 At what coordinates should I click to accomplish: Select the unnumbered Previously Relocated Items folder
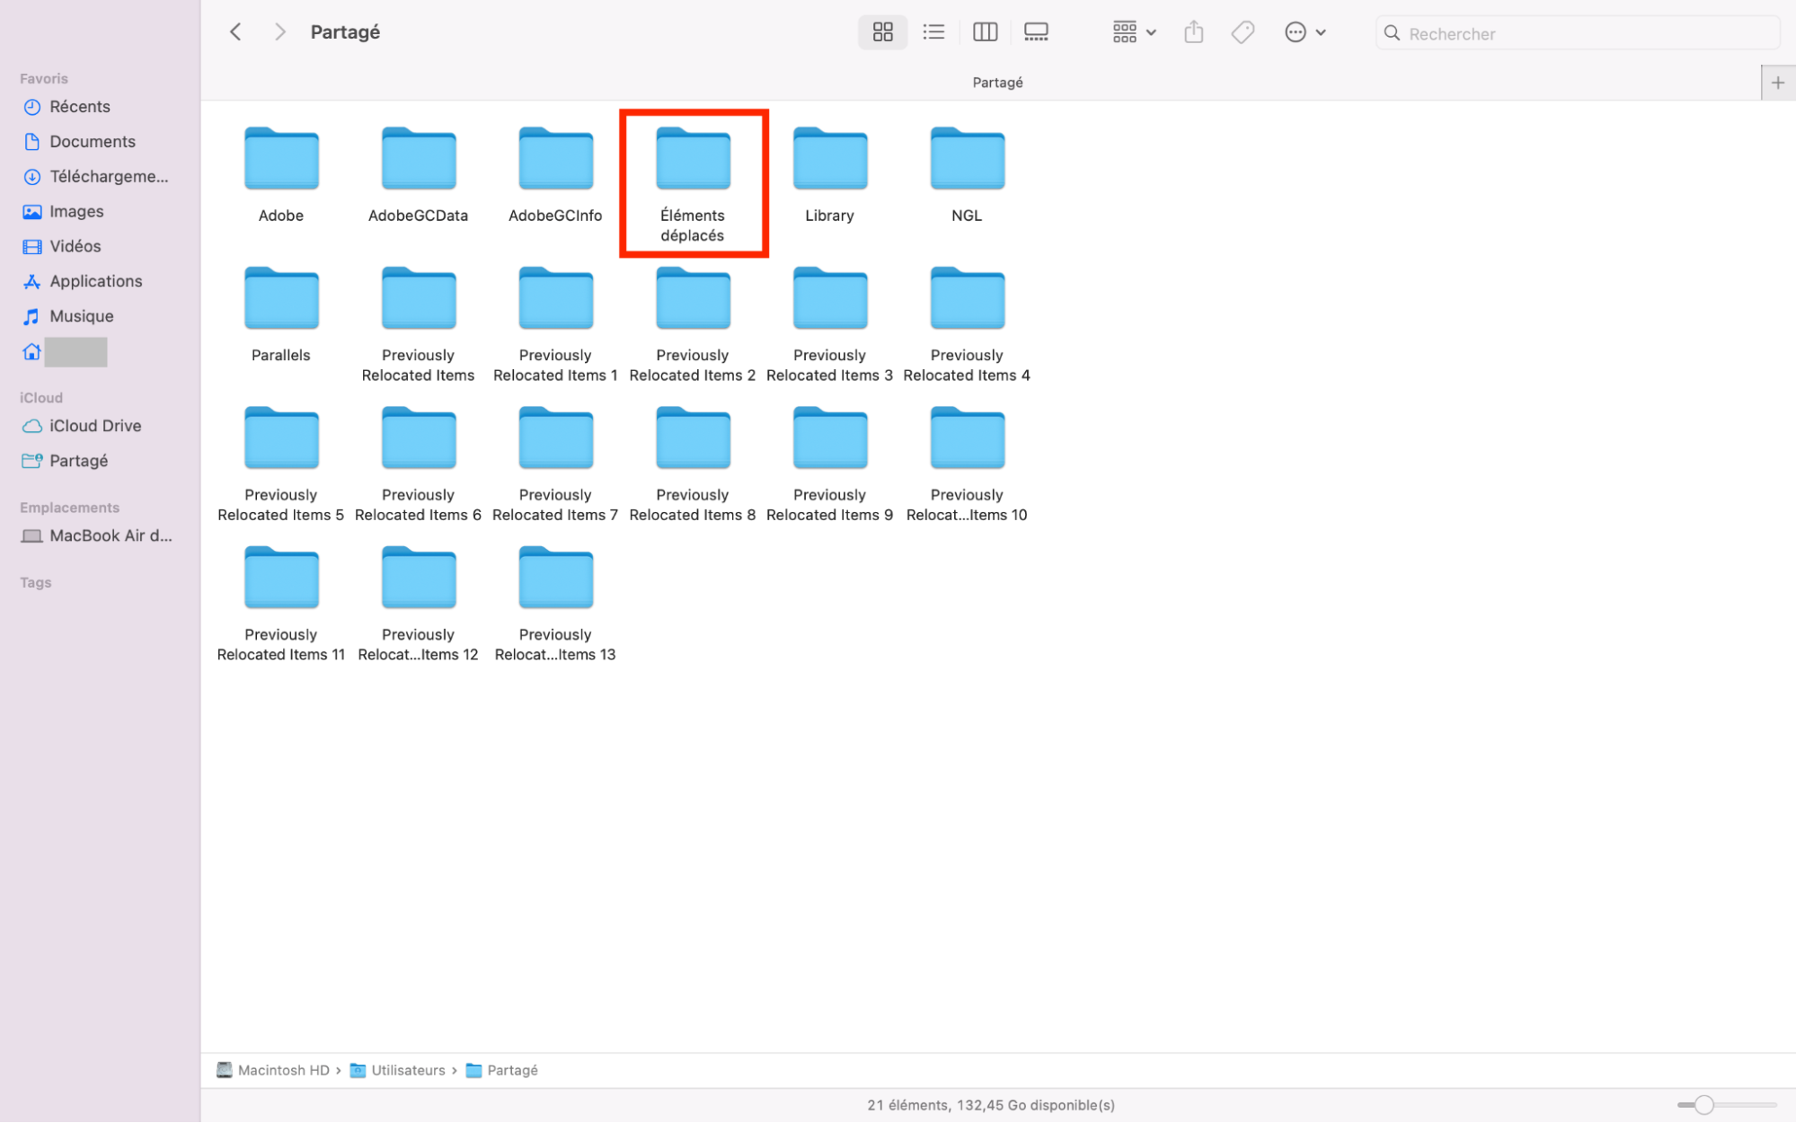419,325
